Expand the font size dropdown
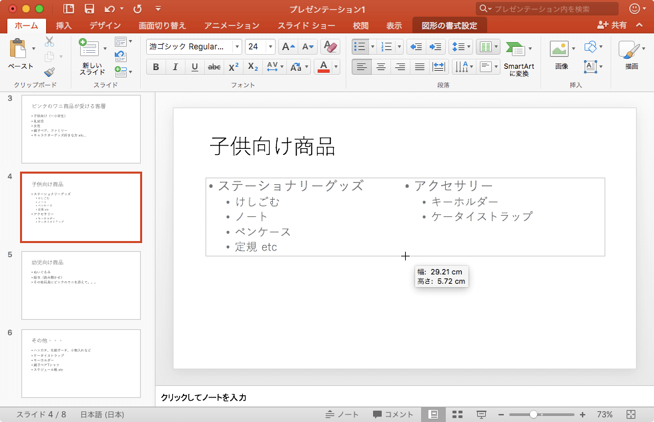This screenshot has height=422, width=654. coord(270,47)
